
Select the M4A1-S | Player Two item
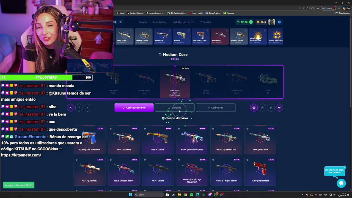226,140
